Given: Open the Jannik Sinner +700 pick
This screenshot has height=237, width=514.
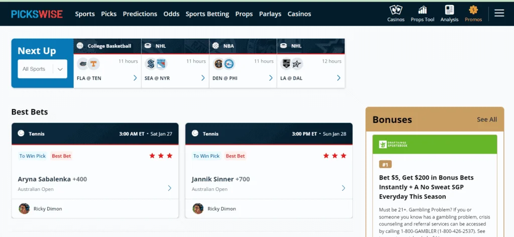Looking at the screenshot, I should (x=220, y=179).
